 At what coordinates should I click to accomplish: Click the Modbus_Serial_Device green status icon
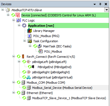point(24,88)
